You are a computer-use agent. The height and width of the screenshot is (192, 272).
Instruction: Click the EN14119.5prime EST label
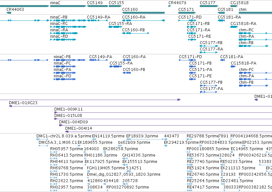[108, 136]
